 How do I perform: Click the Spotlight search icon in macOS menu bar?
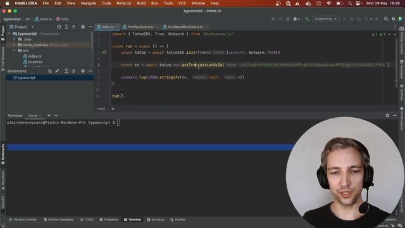350,3
